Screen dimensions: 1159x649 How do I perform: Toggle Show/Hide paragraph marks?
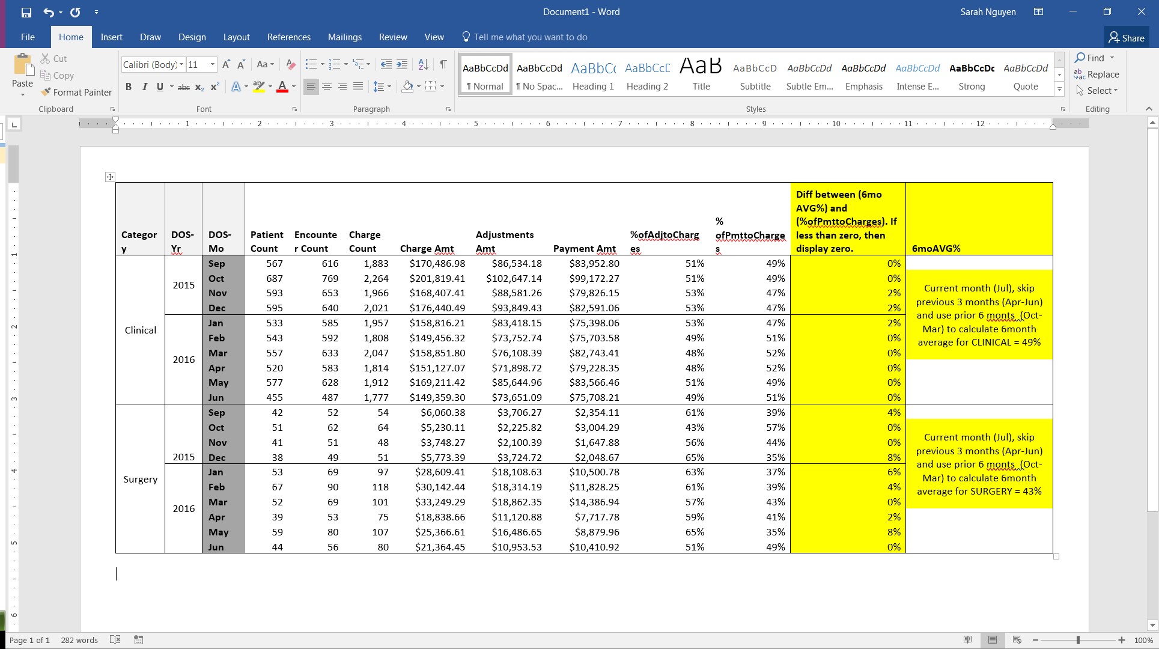pos(443,64)
